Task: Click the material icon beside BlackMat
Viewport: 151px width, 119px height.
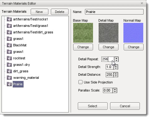Action: coord(9,45)
